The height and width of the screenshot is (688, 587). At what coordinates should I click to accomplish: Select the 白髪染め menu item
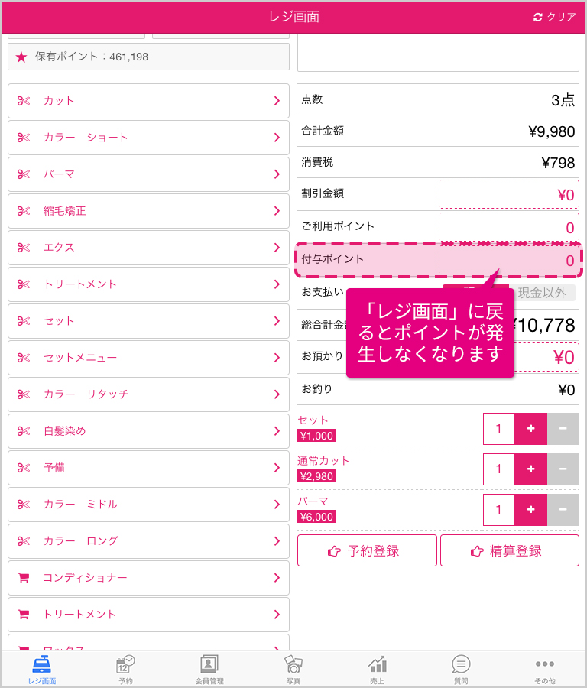pyautogui.click(x=149, y=431)
